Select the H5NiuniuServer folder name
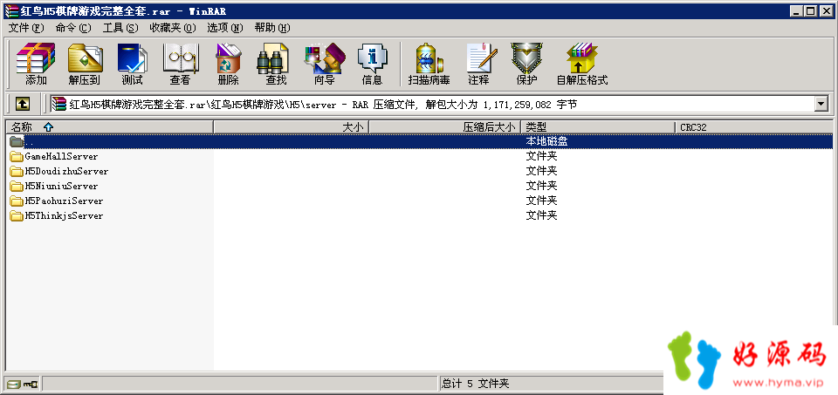The width and height of the screenshot is (838, 395). coord(61,187)
